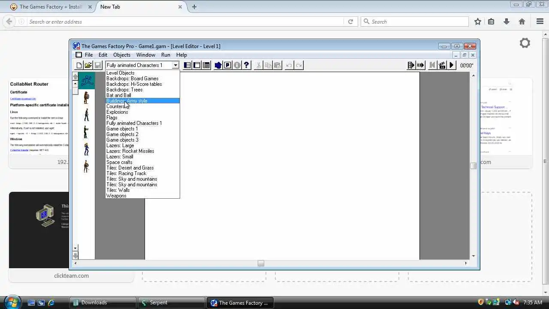Select the last character sprite in shelf
Image resolution: width=549 pixels, height=309 pixels.
[87, 166]
